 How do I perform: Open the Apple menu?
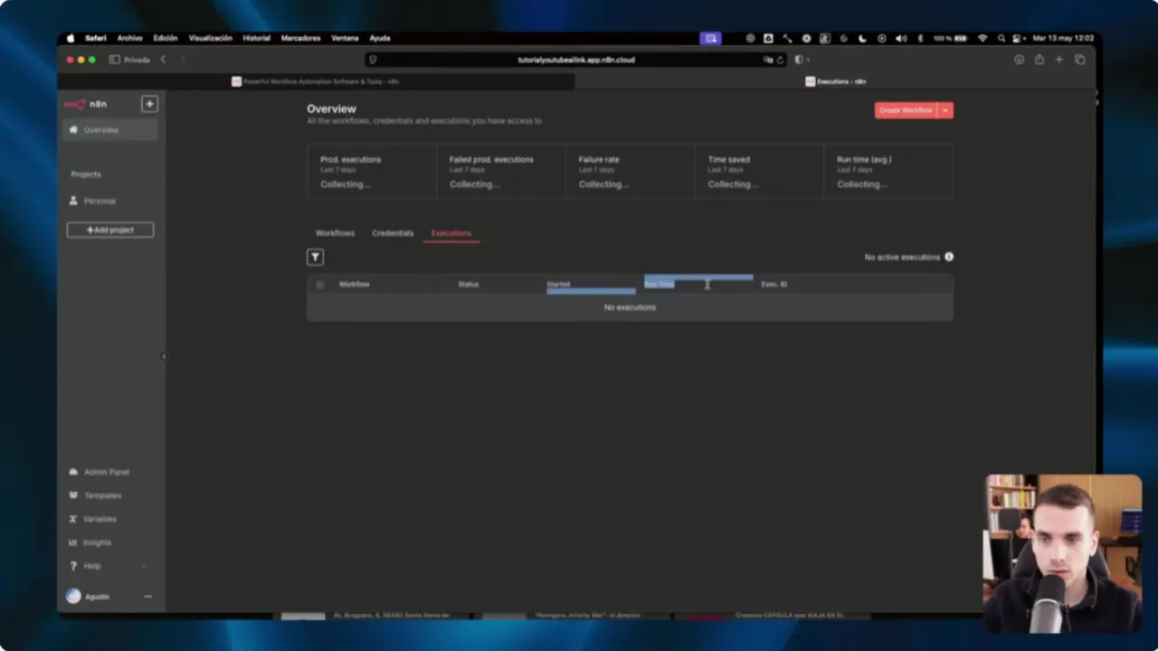[71, 38]
